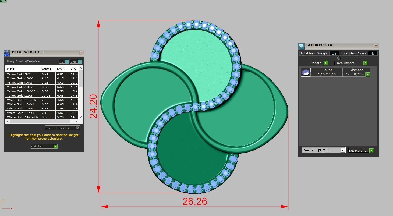Select the White Gold:10KX1 row
The height and width of the screenshot is (216, 393).
pos(42,104)
